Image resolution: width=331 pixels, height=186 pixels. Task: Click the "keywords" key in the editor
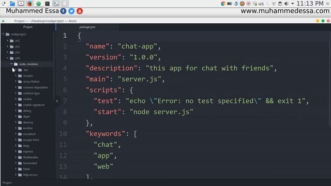(x=106, y=134)
